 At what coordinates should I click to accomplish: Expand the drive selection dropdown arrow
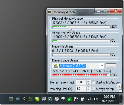point(102,66)
